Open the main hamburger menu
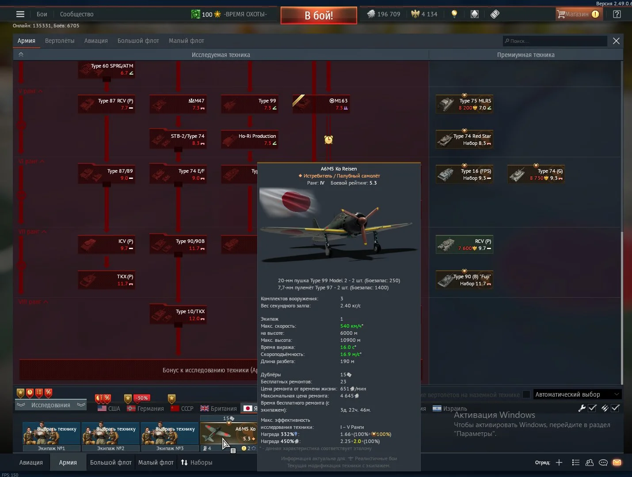Viewport: 632px width, 477px height. (20, 14)
